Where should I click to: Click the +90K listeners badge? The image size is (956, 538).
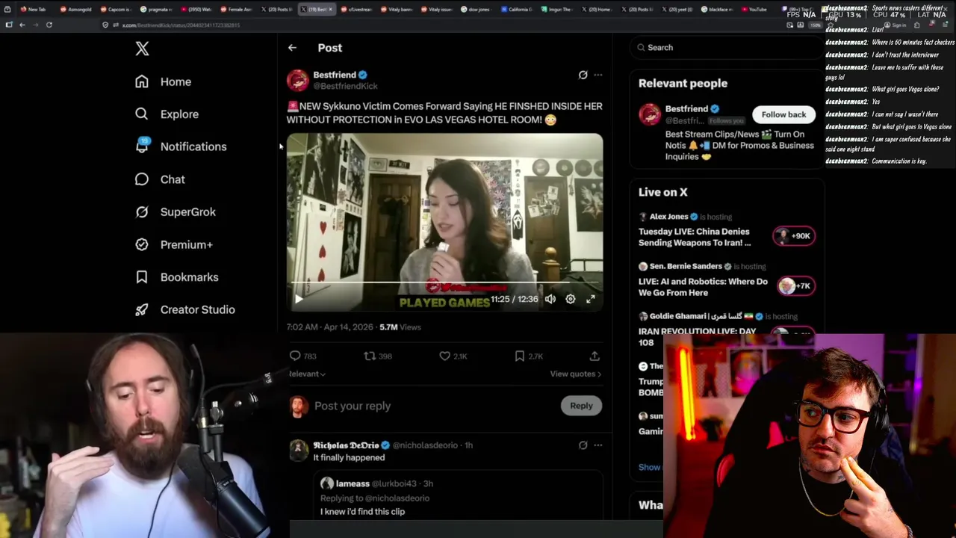[x=794, y=236]
